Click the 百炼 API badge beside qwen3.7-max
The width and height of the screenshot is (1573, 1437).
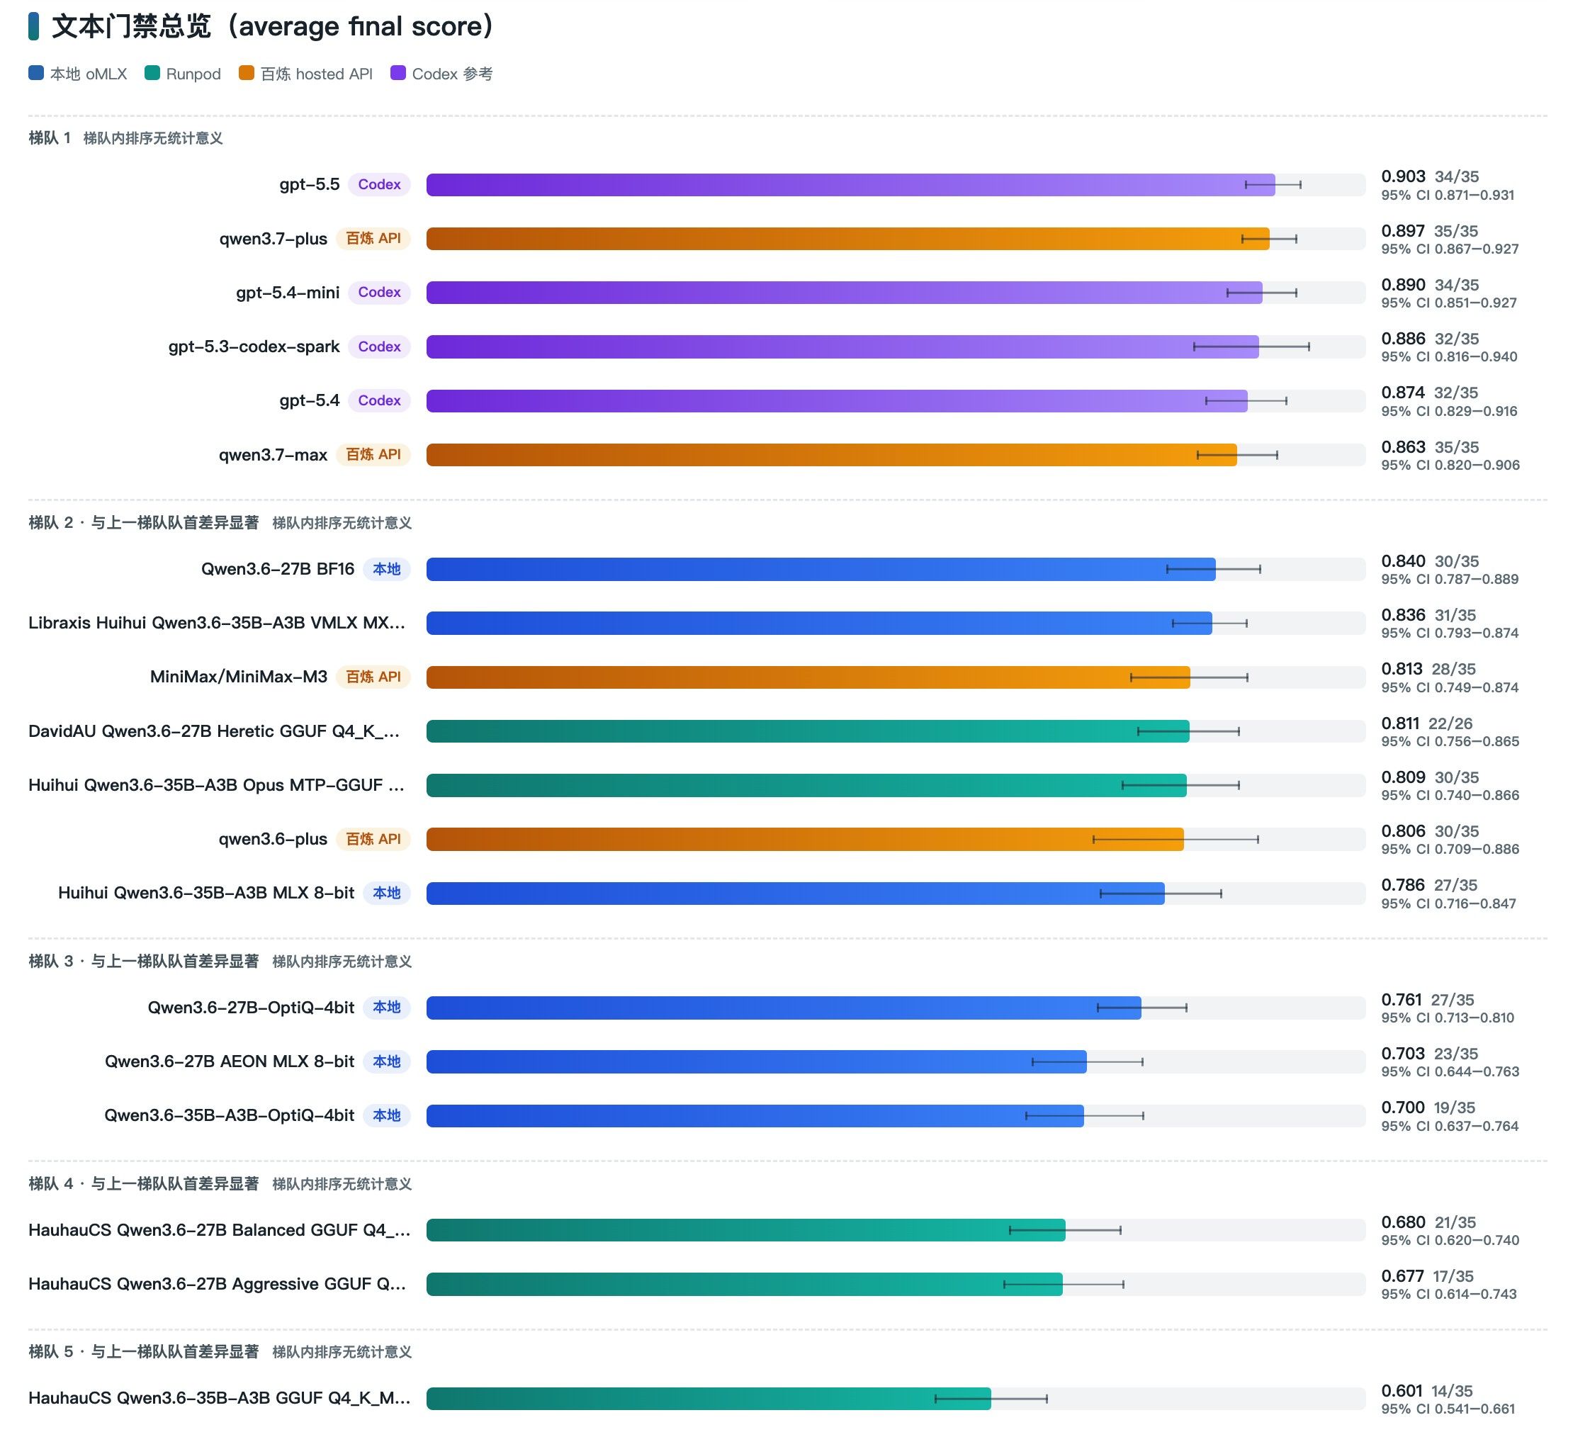(x=373, y=455)
